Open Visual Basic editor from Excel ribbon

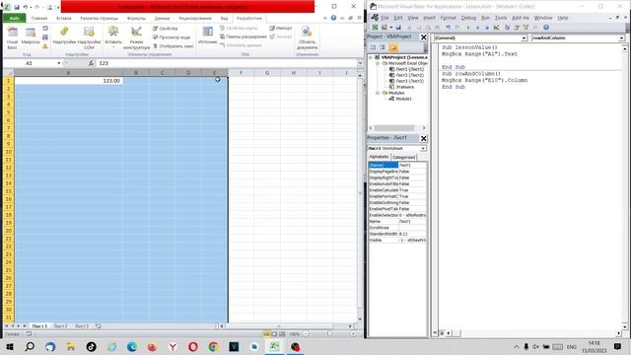[x=13, y=37]
